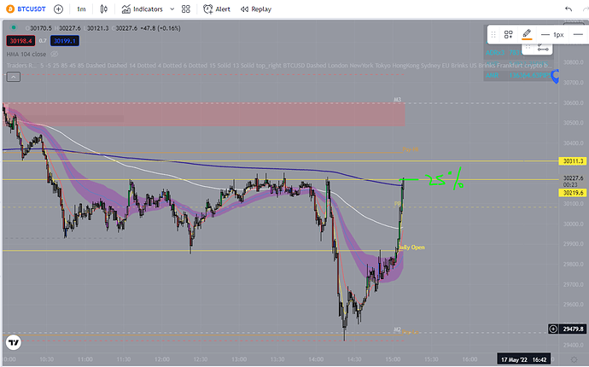589x367 pixels.
Task: Select the HMA 104 close legend
Action: pos(26,54)
